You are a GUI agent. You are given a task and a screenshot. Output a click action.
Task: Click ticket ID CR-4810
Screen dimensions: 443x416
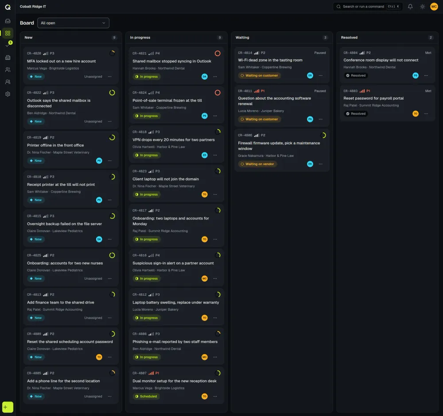(x=34, y=177)
